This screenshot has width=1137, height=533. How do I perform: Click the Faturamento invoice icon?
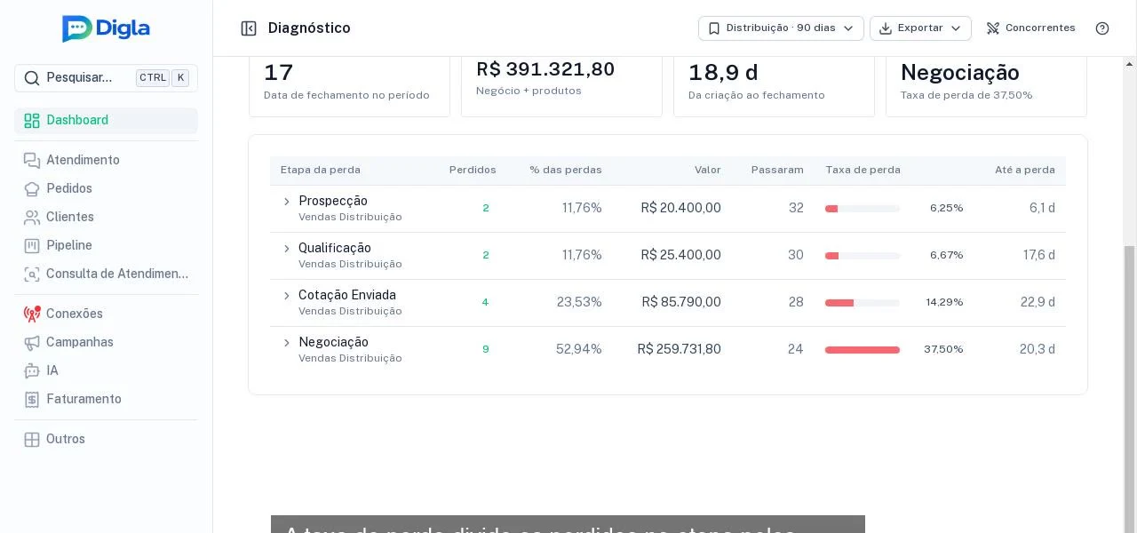click(x=32, y=400)
